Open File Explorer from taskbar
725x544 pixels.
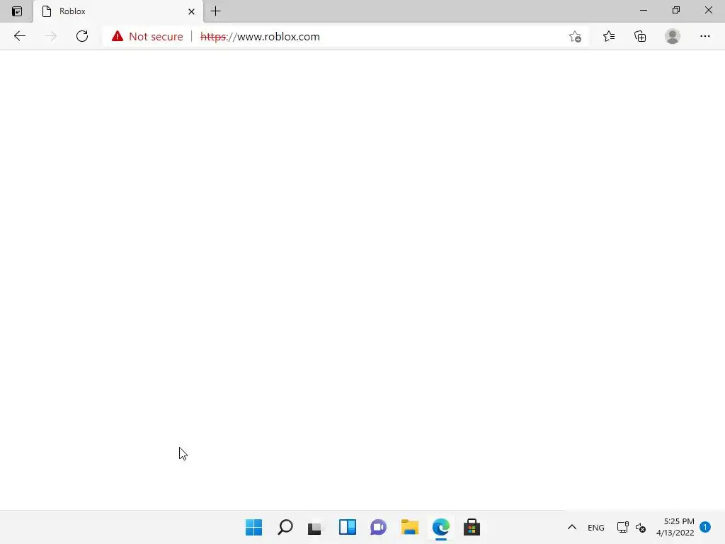pyautogui.click(x=410, y=527)
